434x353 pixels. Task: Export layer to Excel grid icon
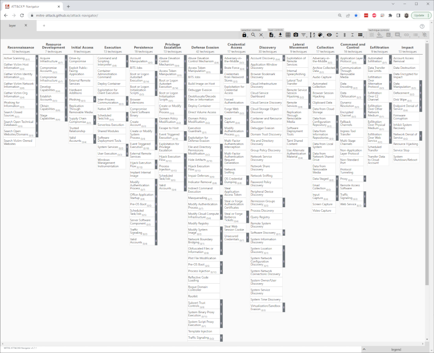[288, 35]
